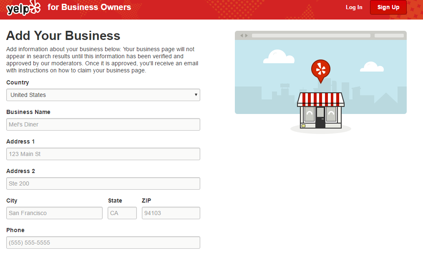Focus the Business Name input field
The height and width of the screenshot is (255, 423).
point(103,124)
